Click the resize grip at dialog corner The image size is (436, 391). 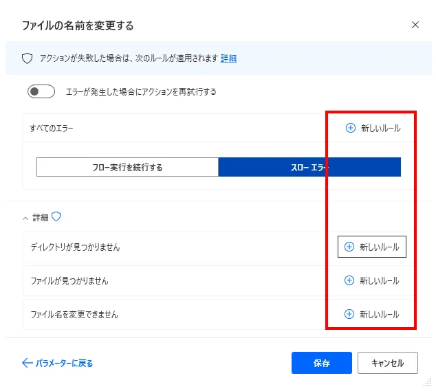tap(426, 383)
